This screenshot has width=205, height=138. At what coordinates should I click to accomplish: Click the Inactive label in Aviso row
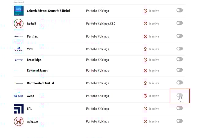pos(154,96)
